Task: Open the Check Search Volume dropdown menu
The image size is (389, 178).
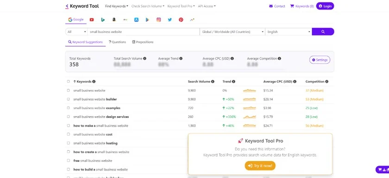Action: tap(148, 6)
